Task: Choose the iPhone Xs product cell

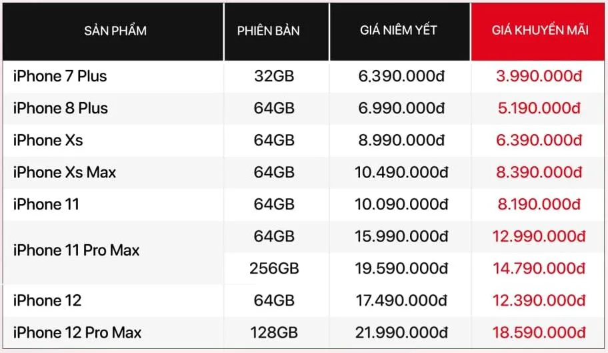Action: click(x=48, y=140)
